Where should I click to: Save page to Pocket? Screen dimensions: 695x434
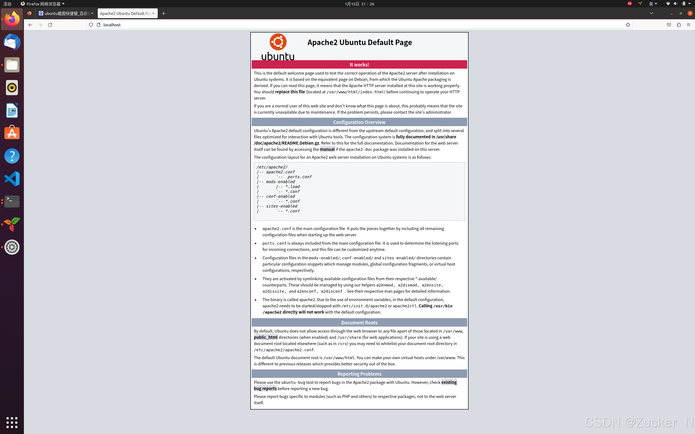click(669, 25)
